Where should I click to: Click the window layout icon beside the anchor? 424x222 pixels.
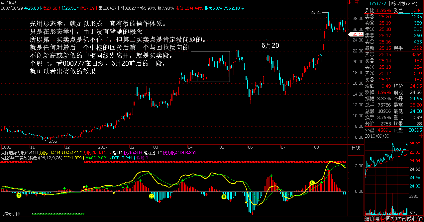point(357,2)
